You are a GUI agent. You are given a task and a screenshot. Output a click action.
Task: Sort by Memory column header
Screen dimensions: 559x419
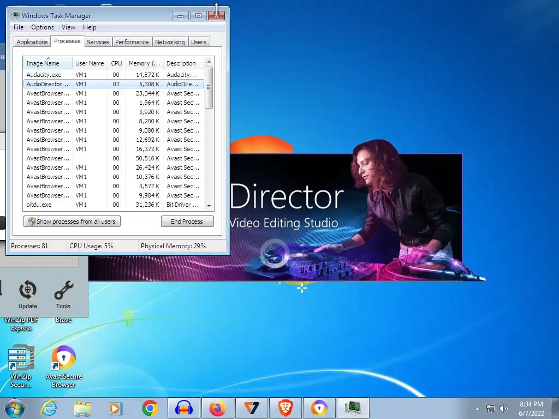(144, 63)
